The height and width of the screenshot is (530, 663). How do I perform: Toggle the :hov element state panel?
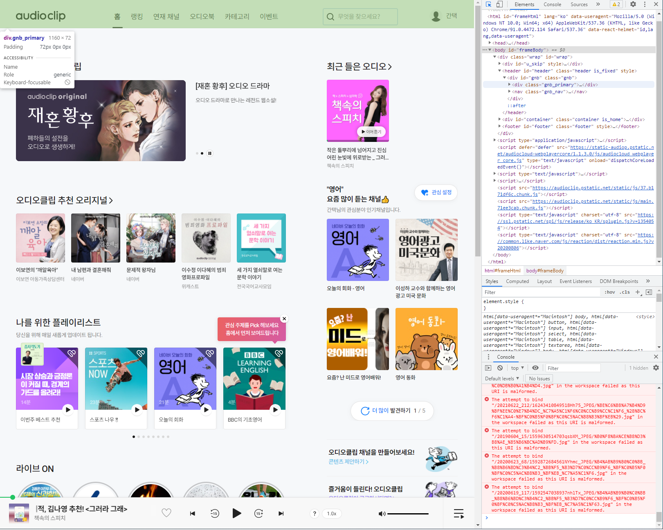tap(609, 292)
